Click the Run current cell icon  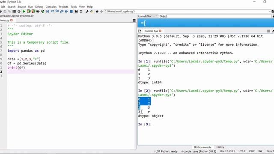pos(29,12)
